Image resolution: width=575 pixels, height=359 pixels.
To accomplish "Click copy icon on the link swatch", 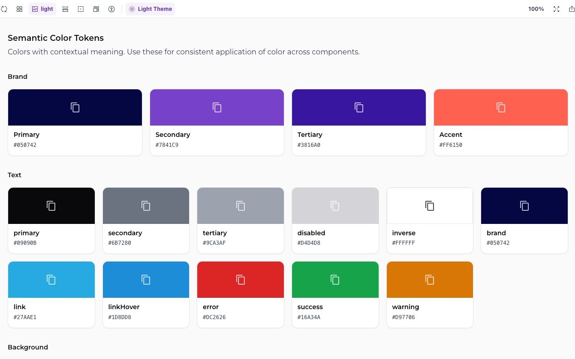I will pos(51,280).
